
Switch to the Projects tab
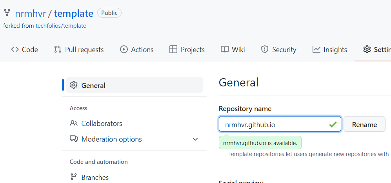click(x=187, y=50)
